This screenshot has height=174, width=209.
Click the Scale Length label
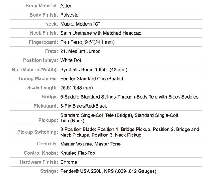(x=43, y=88)
